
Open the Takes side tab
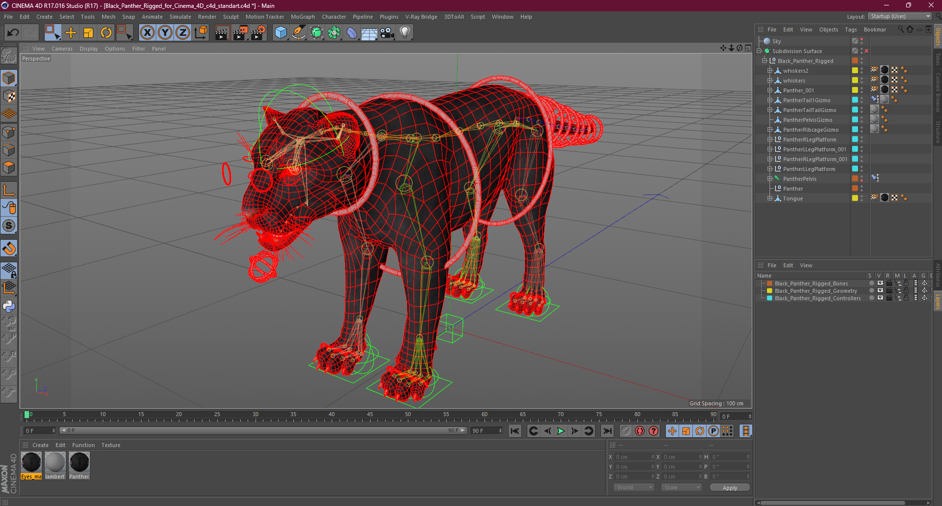(x=938, y=59)
